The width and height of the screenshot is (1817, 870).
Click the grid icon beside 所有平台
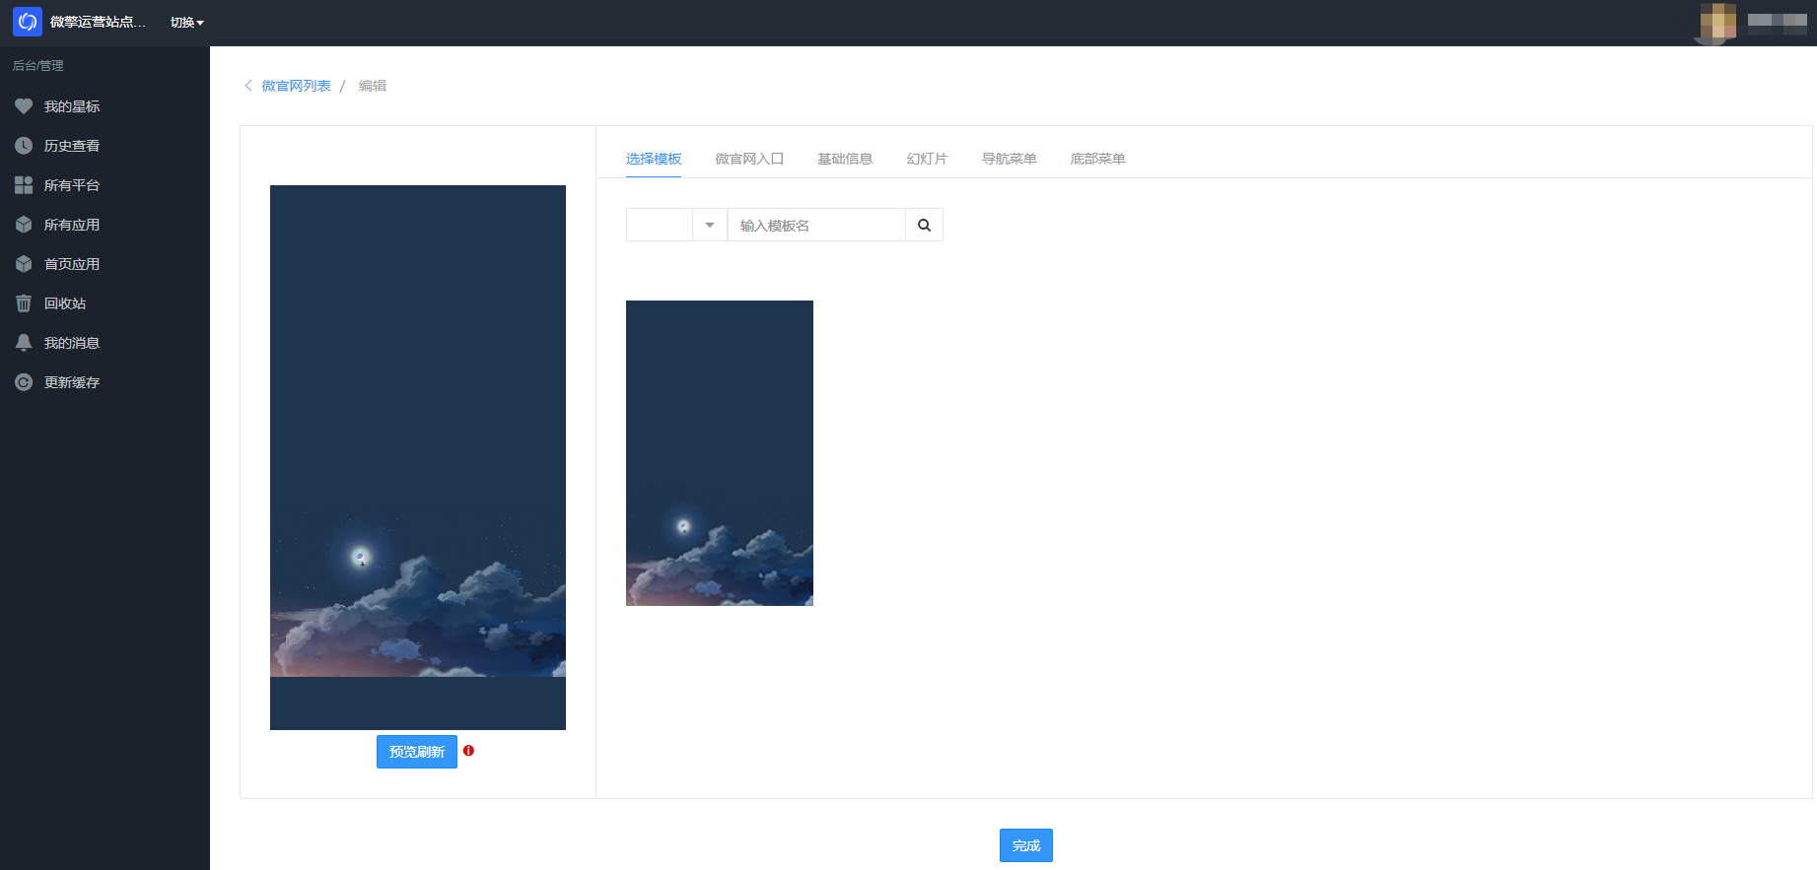(x=24, y=185)
